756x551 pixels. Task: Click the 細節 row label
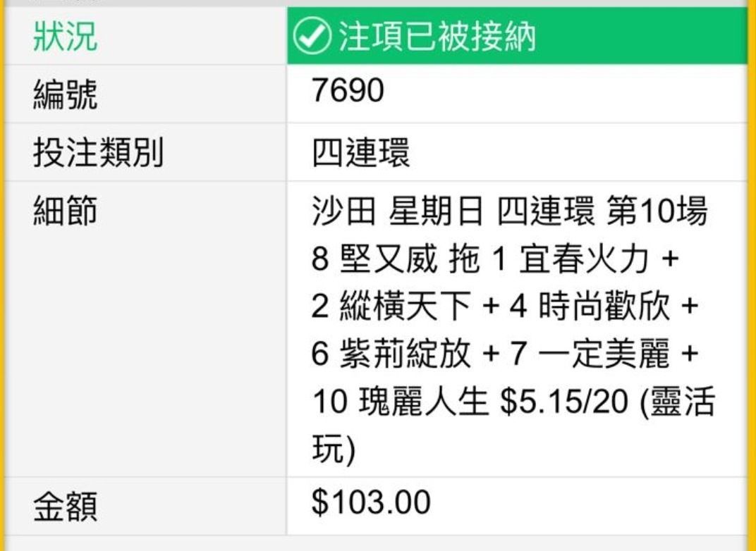pos(65,211)
